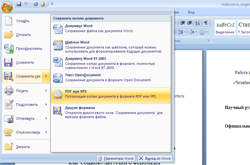
Task: Expand the Печать submenu arrow
Action: click(x=46, y=91)
